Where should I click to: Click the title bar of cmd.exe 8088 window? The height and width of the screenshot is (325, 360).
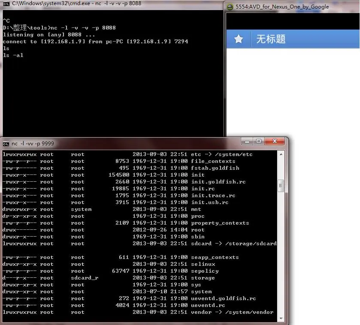pyautogui.click(x=112, y=4)
